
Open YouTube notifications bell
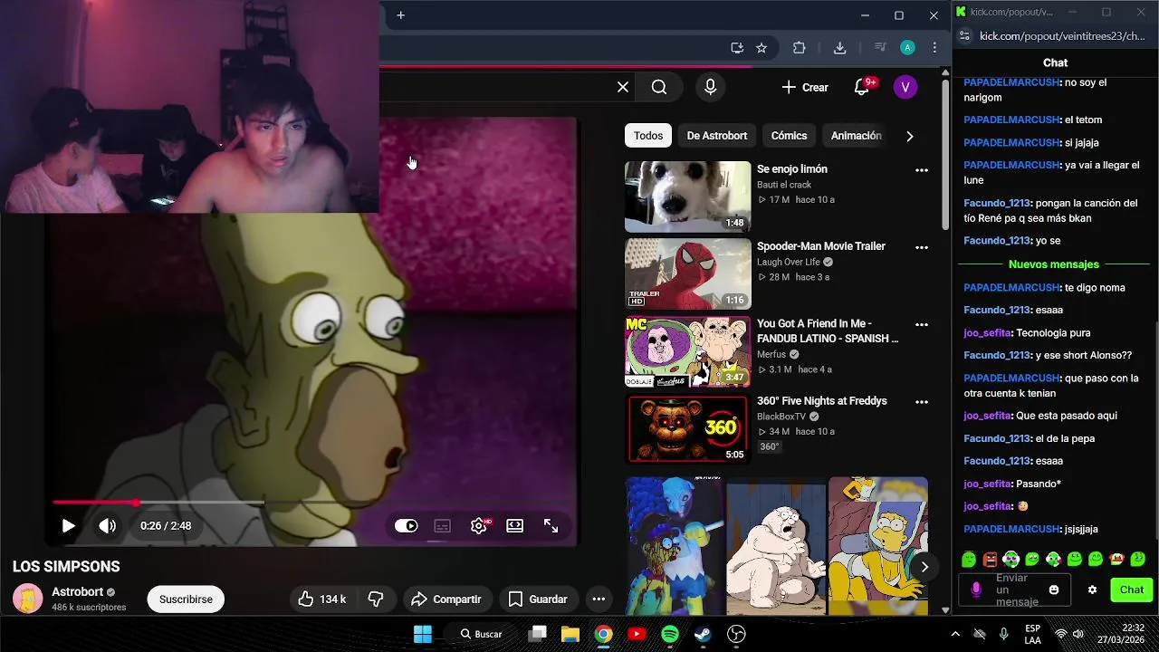tap(863, 87)
